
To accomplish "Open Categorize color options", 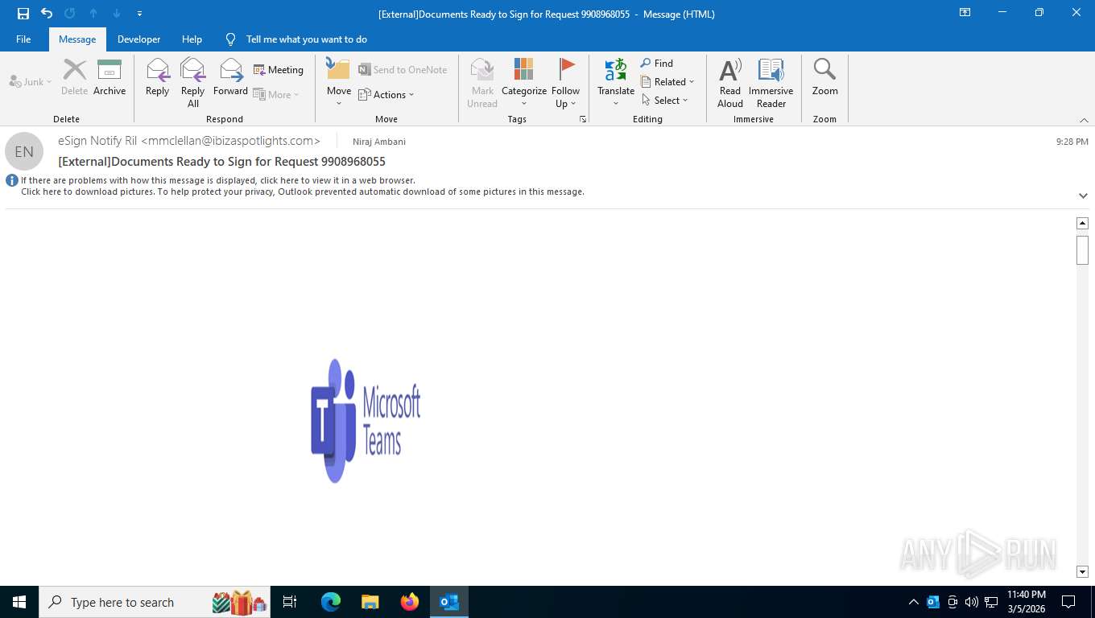I will [524, 83].
